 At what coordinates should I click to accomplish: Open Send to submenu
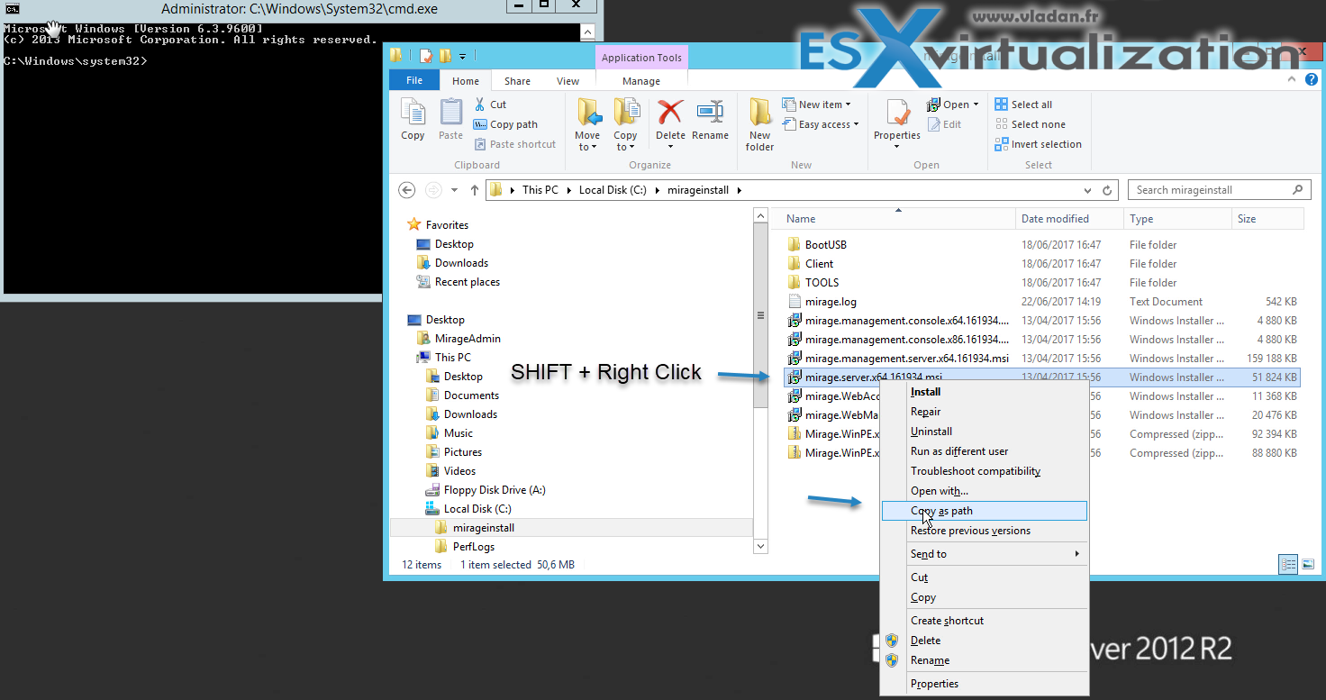point(984,554)
